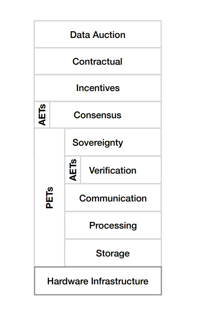The image size is (198, 310).
Task: Click the AETs label beside Verification
Action: point(73,170)
